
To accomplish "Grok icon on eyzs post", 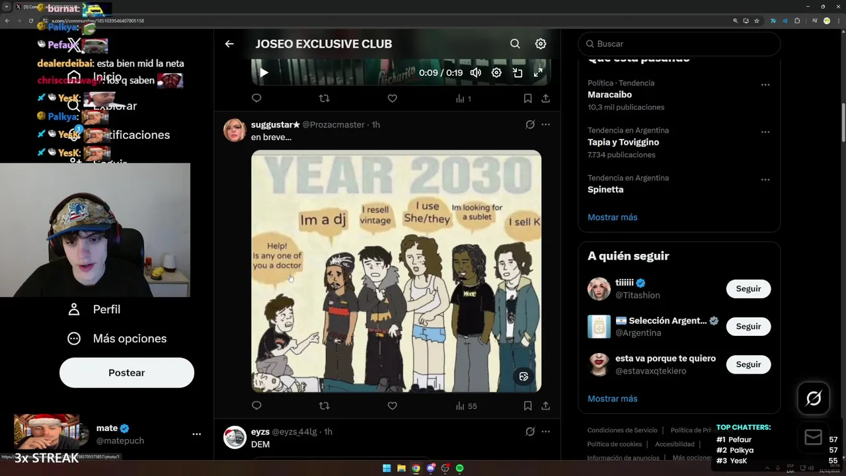I will pyautogui.click(x=530, y=432).
